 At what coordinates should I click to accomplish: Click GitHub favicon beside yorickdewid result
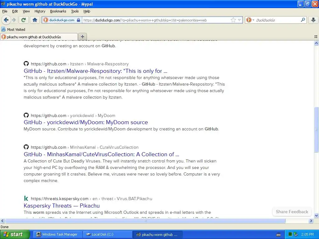pyautogui.click(x=26, y=115)
